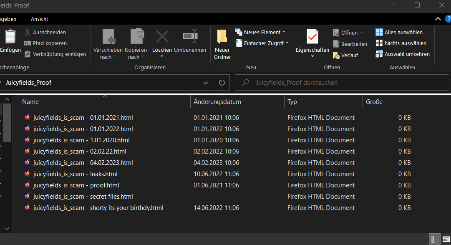Viewport: 451px width, 245px height.
Task: Click the Einfacher Zugriff icon
Action: coord(239,43)
